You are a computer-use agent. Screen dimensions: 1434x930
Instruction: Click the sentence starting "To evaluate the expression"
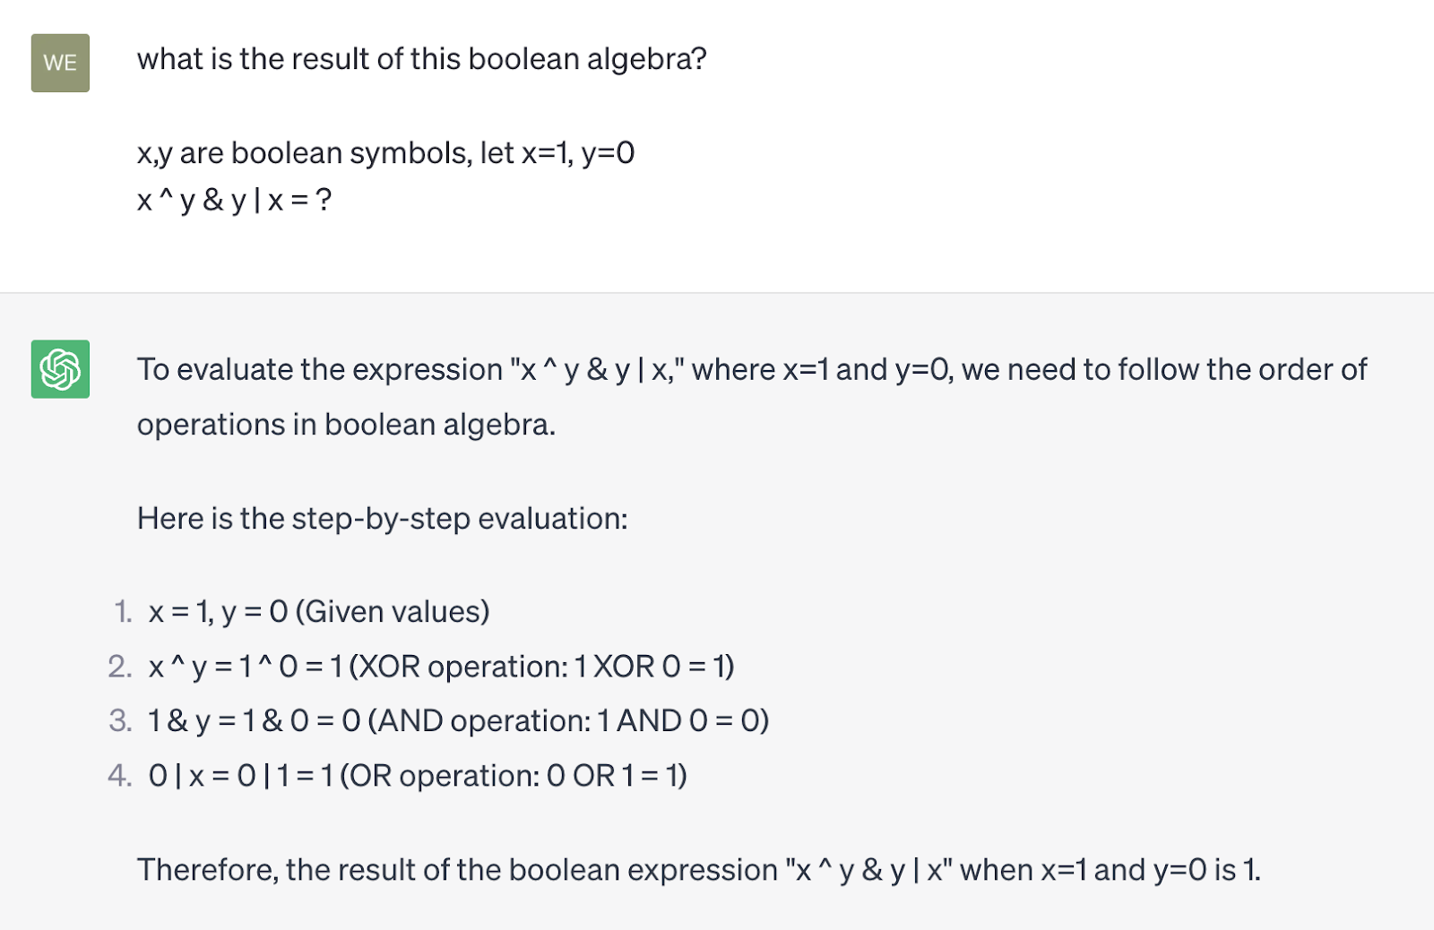[751, 369]
